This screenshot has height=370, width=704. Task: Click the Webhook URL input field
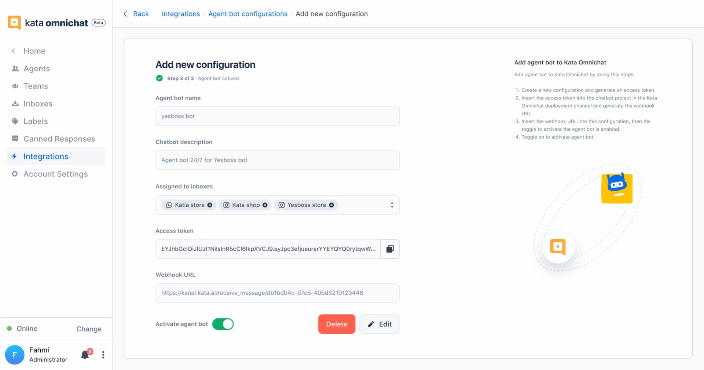(x=278, y=293)
